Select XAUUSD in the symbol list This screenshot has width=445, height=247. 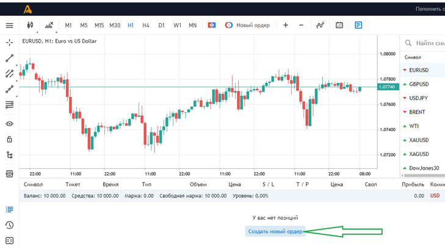click(x=419, y=140)
